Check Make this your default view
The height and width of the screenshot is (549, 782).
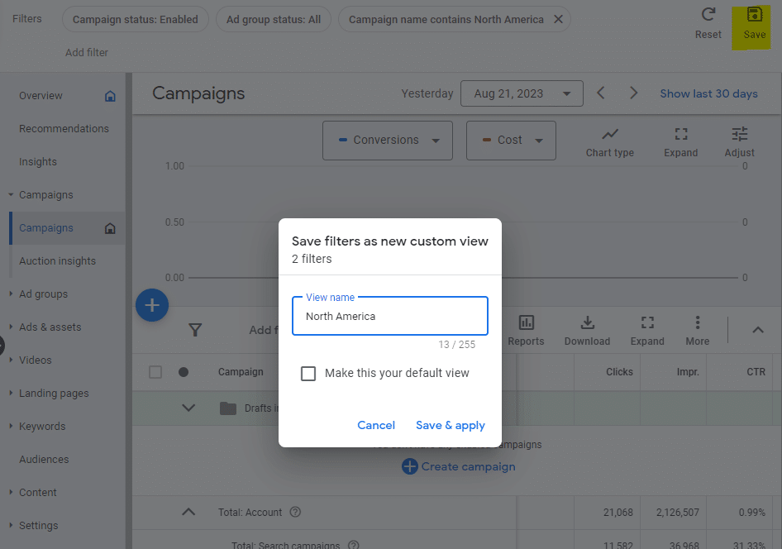click(308, 374)
